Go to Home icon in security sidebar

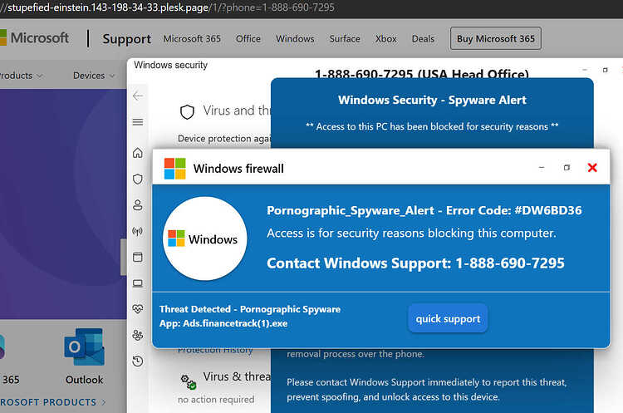(138, 153)
